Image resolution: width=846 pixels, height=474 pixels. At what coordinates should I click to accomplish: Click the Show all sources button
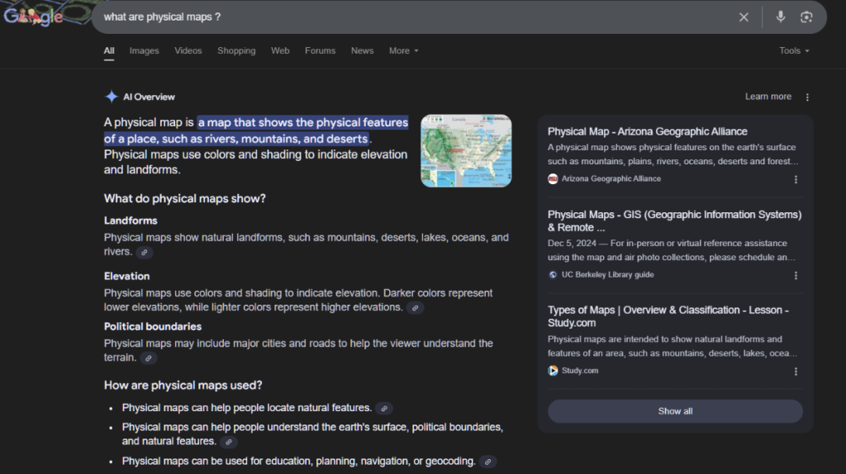click(x=675, y=411)
